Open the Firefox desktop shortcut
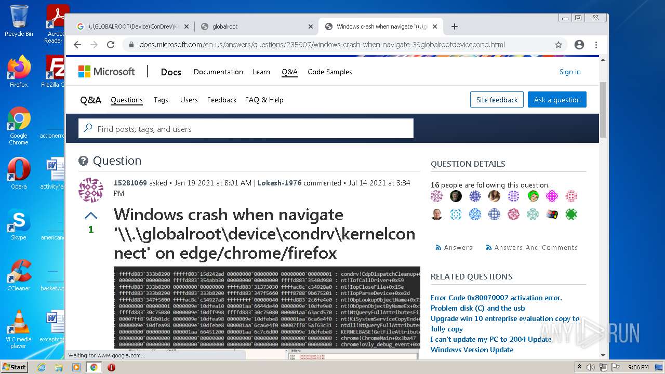 click(19, 72)
